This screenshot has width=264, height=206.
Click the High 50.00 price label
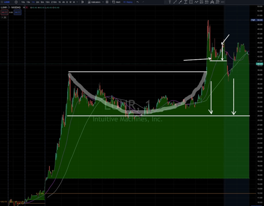tap(257, 20)
